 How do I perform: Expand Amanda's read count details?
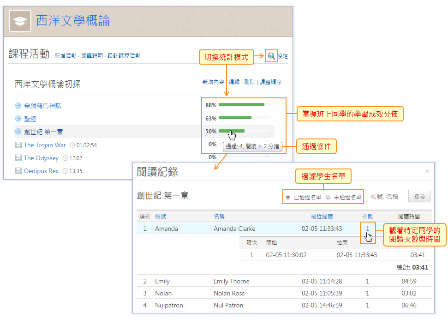tap(367, 228)
